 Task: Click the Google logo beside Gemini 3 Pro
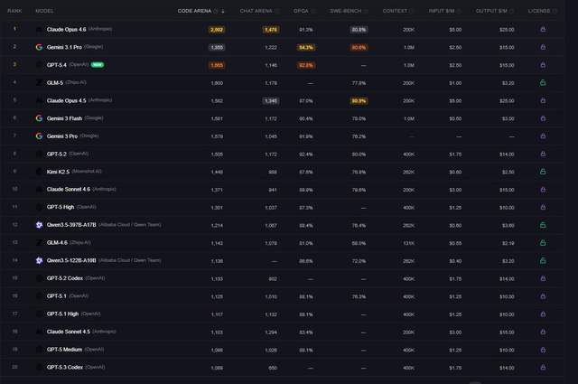(x=39, y=136)
